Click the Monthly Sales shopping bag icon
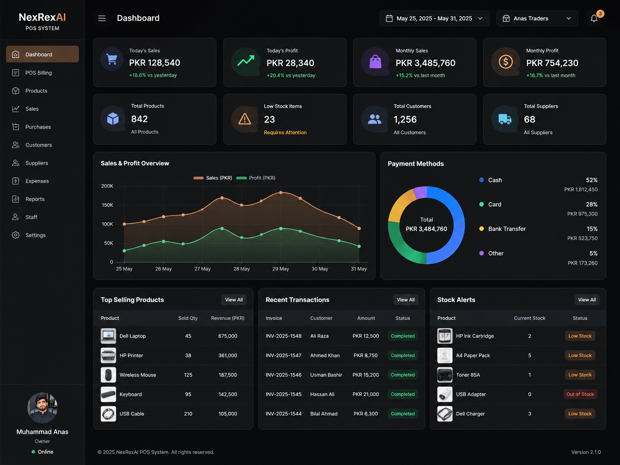Screen dimensions: 620x465 pos(376,62)
